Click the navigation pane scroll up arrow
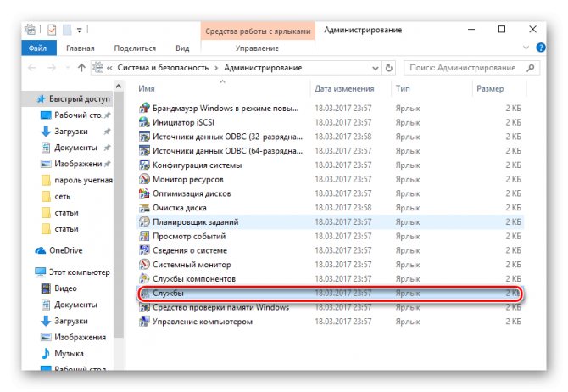568x392 pixels. point(119,87)
